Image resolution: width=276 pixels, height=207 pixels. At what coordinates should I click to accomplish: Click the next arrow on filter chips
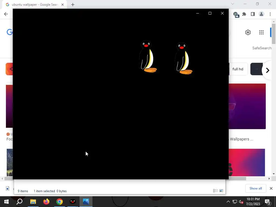click(x=268, y=70)
